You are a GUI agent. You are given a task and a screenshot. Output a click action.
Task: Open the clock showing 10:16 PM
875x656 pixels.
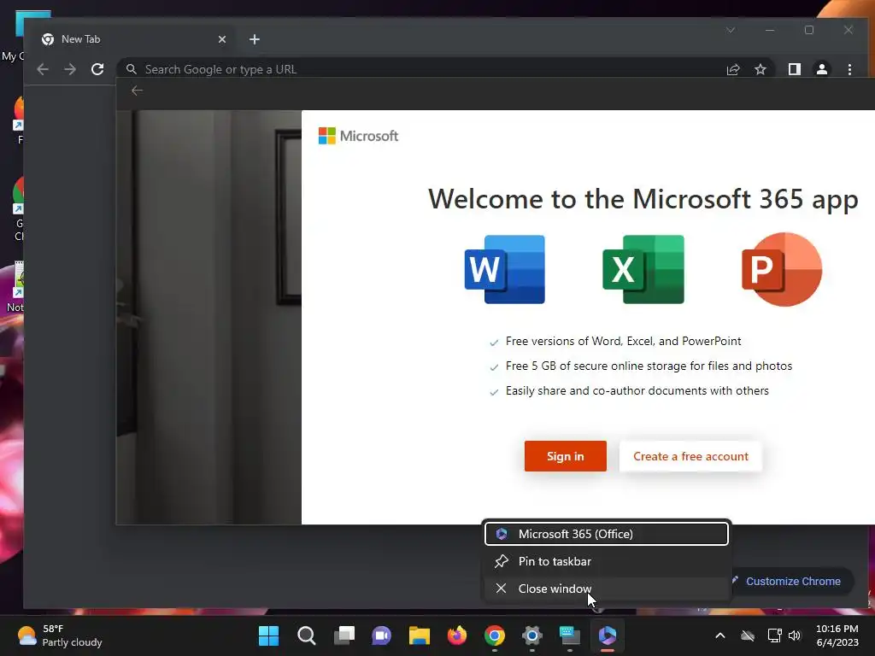[837, 635]
